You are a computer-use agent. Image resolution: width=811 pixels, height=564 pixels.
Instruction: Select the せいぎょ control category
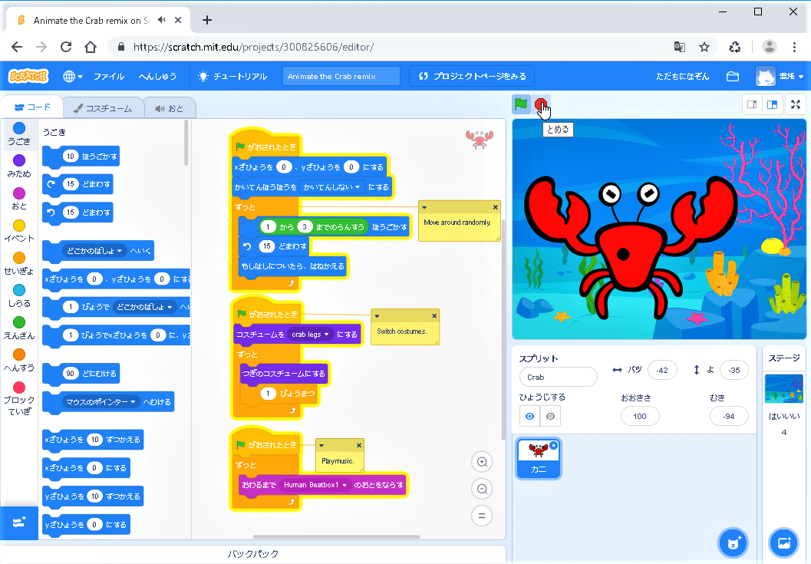(x=19, y=264)
